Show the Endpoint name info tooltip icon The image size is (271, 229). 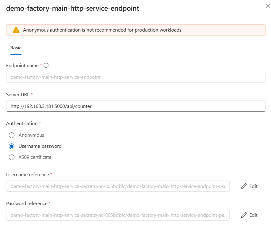point(46,65)
